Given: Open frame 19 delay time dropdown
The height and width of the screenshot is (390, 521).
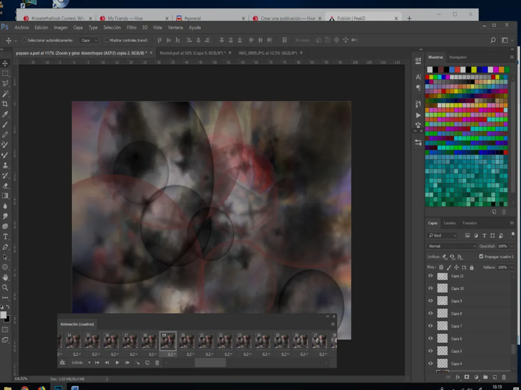Looking at the screenshot, I should coord(172,354).
